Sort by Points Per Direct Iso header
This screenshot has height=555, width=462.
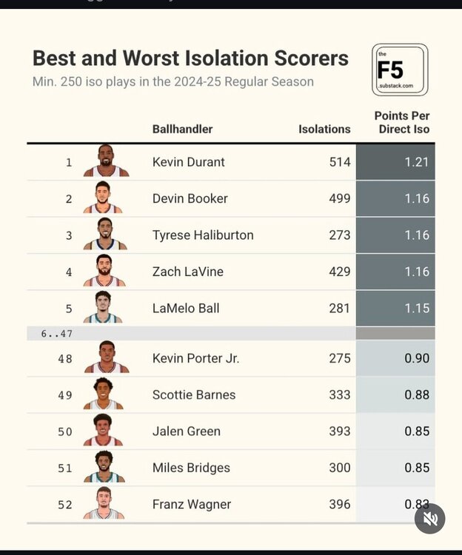402,122
